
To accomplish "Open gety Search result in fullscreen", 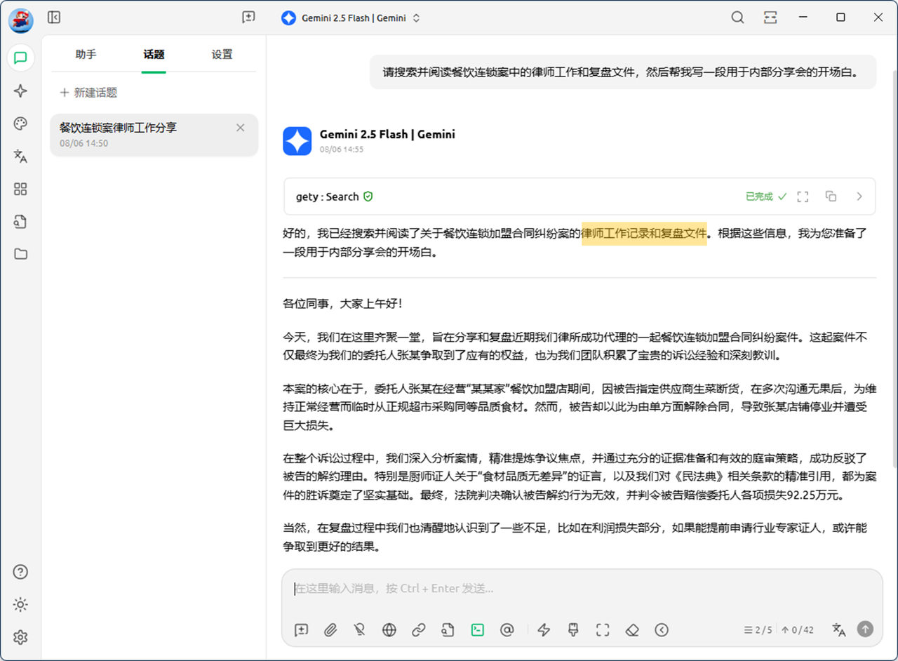I will pyautogui.click(x=803, y=196).
